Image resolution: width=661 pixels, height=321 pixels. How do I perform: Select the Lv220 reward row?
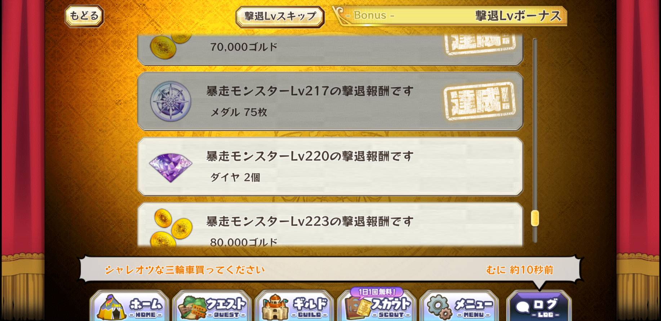330,167
